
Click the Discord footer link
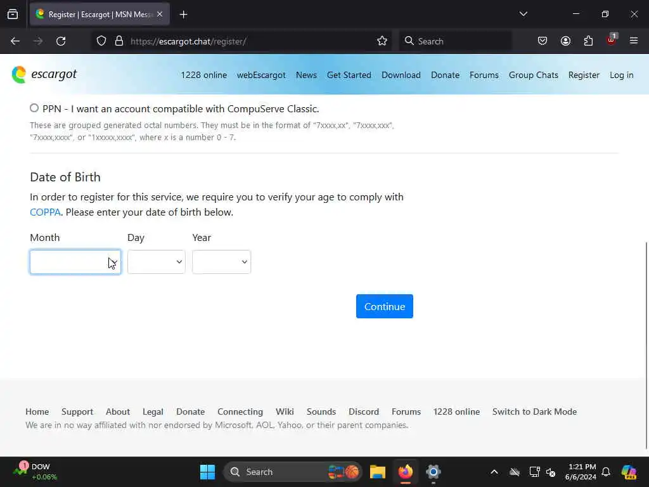[x=364, y=412]
